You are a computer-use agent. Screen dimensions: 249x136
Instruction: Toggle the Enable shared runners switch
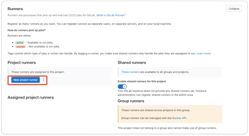(x=122, y=86)
